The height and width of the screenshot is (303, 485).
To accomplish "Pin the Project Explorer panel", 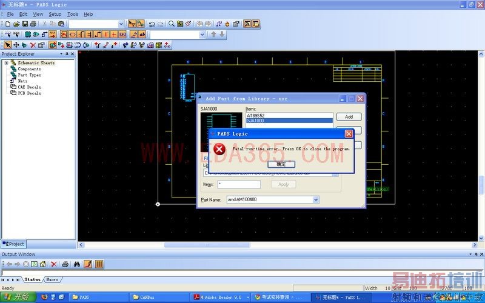I will [x=67, y=54].
